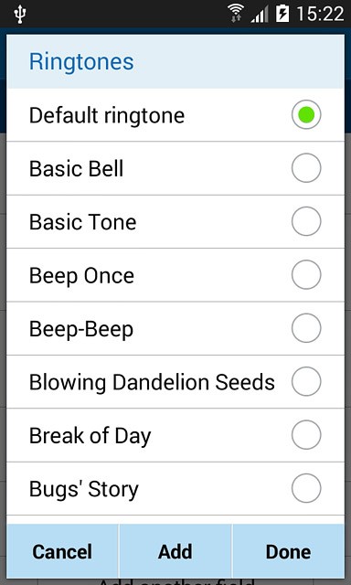
Task: Tap the USB connection status icon
Action: (19, 15)
